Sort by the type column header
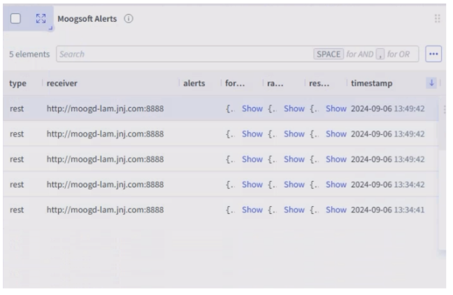This screenshot has height=295, width=453. coord(18,83)
